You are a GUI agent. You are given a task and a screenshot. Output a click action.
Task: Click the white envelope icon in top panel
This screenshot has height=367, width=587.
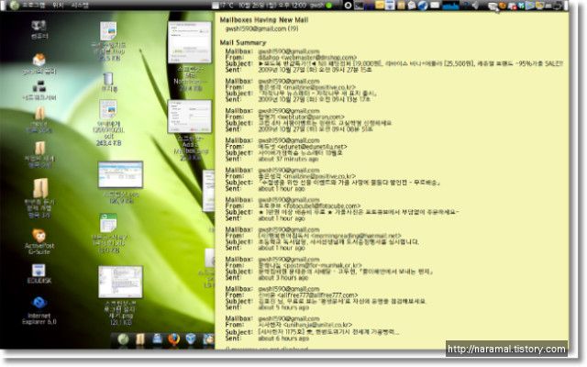pyautogui.click(x=435, y=6)
